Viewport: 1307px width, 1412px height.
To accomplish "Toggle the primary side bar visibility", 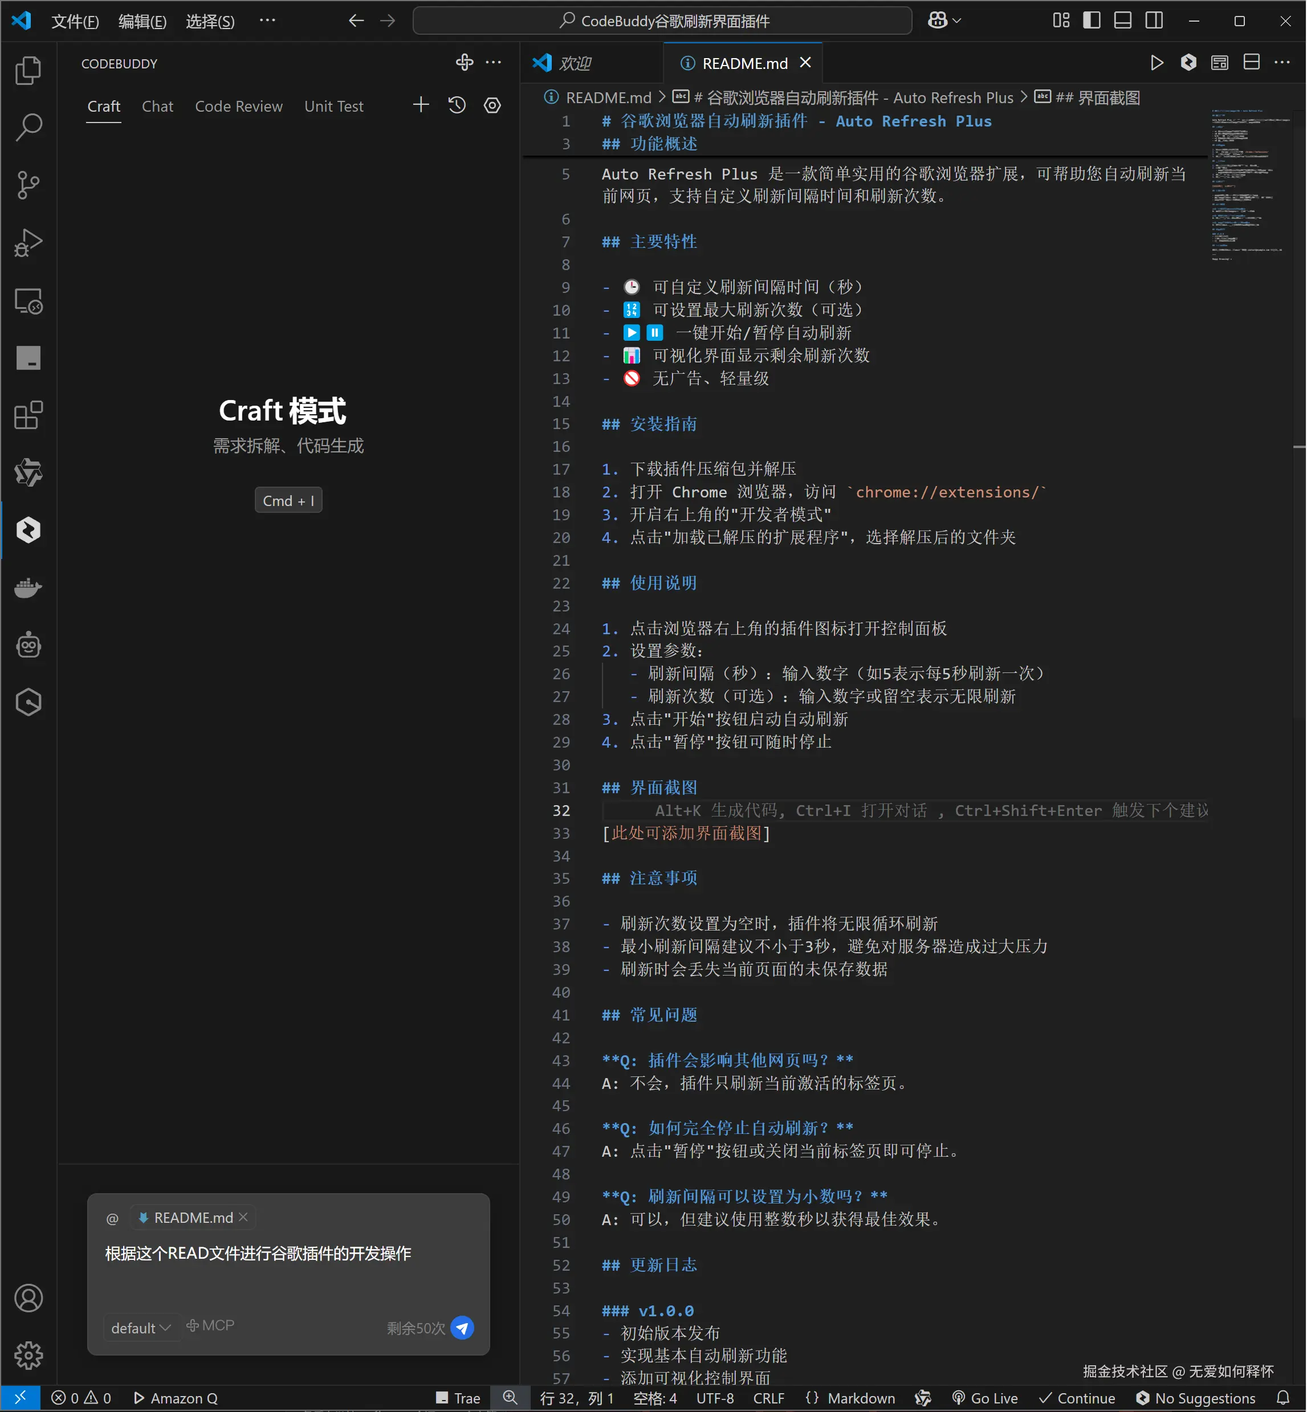I will (1092, 21).
